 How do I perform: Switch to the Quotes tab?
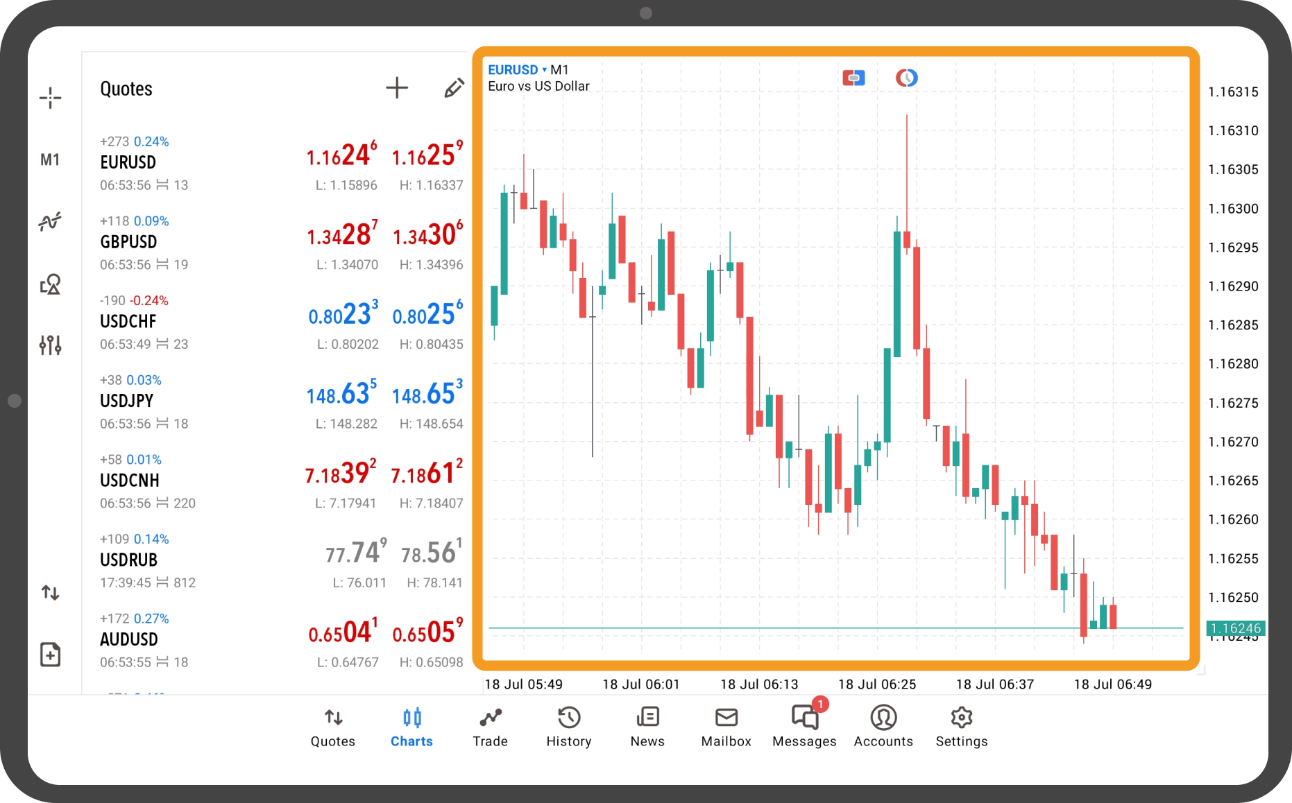click(333, 727)
